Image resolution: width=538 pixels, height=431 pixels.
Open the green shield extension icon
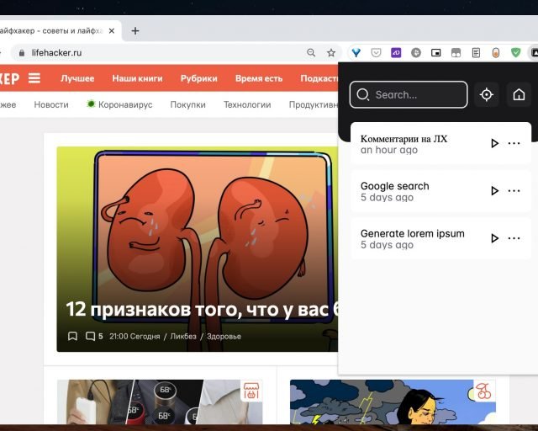pos(515,52)
